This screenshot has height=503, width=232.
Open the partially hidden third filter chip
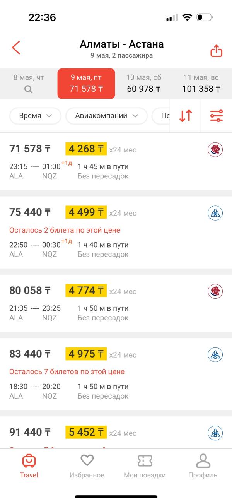pyautogui.click(x=161, y=116)
